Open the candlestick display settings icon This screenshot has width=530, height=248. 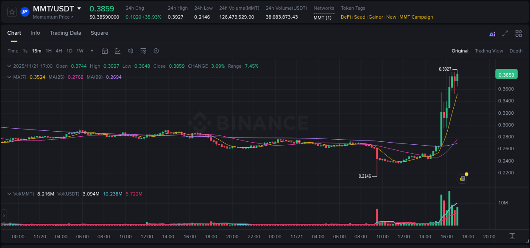(x=131, y=51)
